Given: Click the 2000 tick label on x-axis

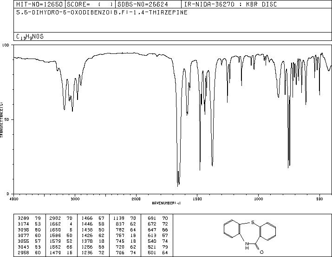Looking at the screenshot, I should point(136,199).
